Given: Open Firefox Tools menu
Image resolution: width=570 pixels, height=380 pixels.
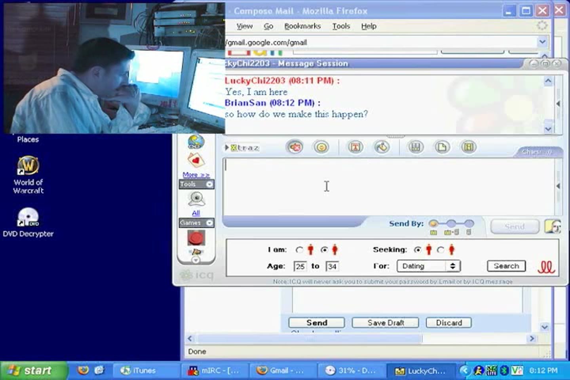Looking at the screenshot, I should coord(341,26).
